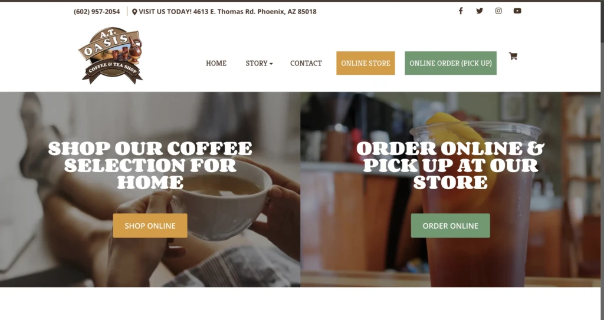Call the (602) 957-2054 phone link
The width and height of the screenshot is (604, 320).
(x=97, y=12)
